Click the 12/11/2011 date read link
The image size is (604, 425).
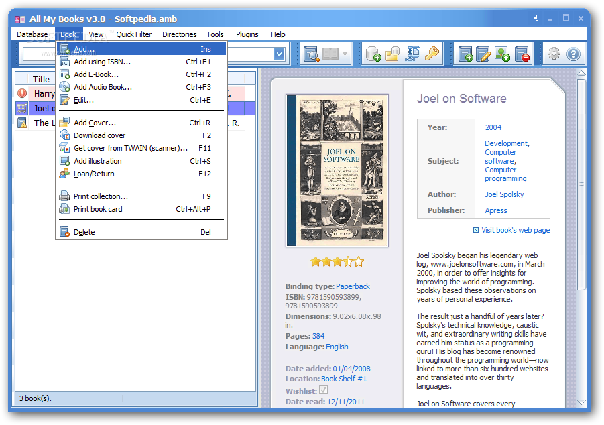coord(345,402)
